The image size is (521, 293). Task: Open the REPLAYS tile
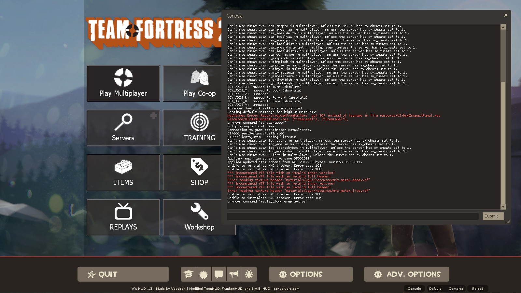tap(123, 217)
